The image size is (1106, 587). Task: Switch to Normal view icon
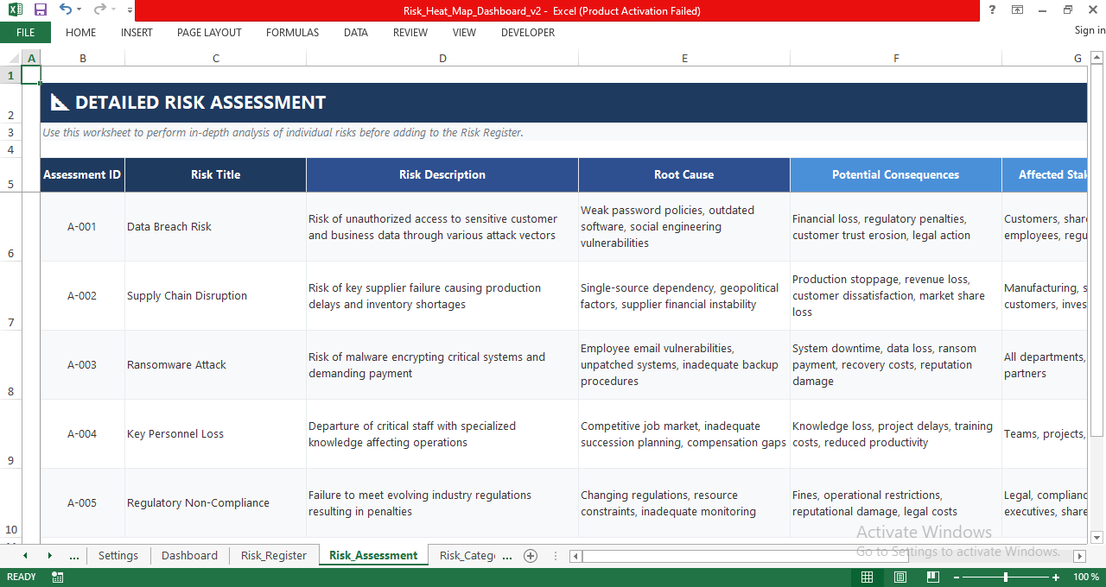click(x=867, y=577)
